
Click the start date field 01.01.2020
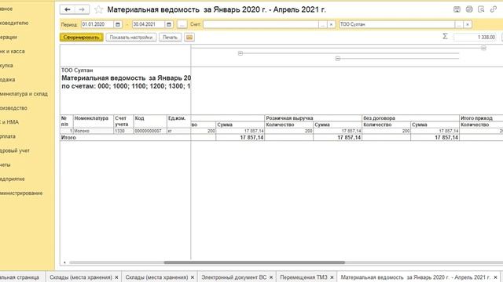click(x=97, y=24)
